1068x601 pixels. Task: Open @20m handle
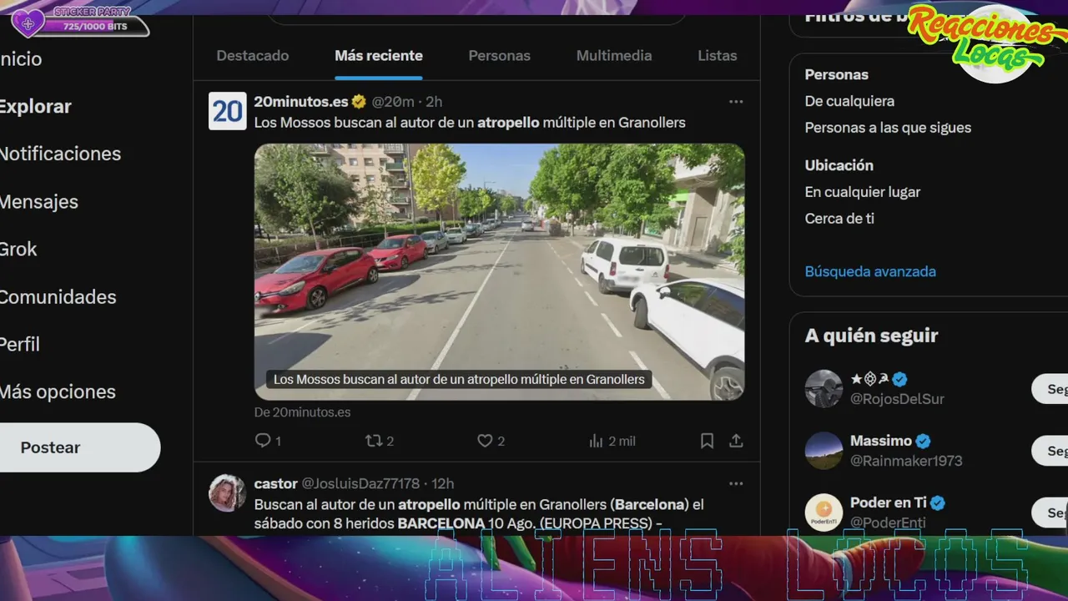[393, 102]
